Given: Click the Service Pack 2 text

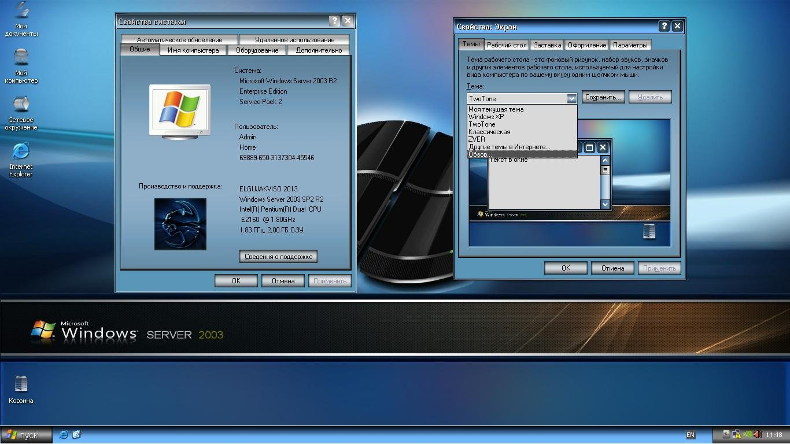Looking at the screenshot, I should 261,102.
